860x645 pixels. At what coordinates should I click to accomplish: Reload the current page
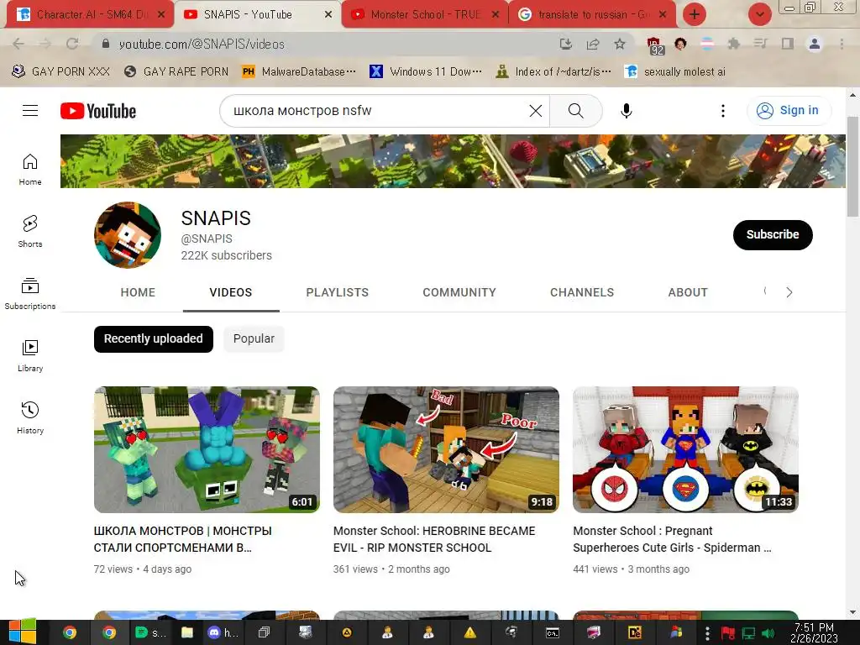point(72,44)
